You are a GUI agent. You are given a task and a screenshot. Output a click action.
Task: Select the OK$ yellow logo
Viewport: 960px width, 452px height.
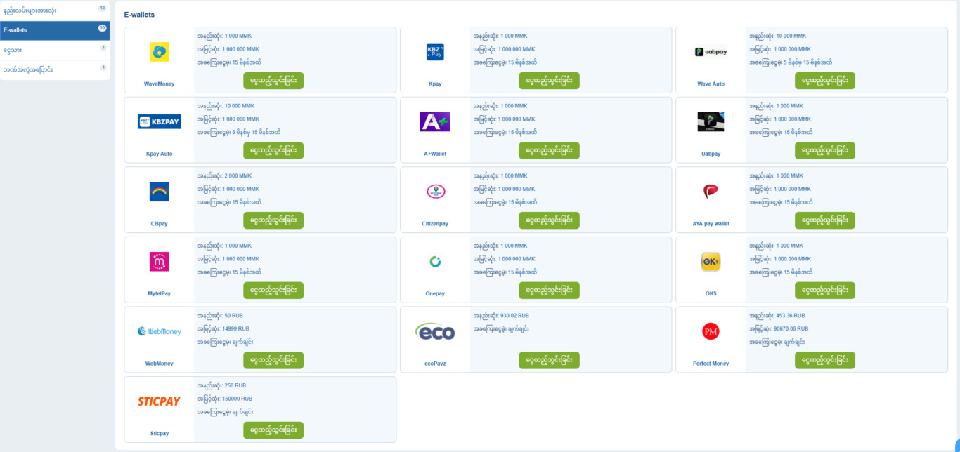click(x=711, y=262)
